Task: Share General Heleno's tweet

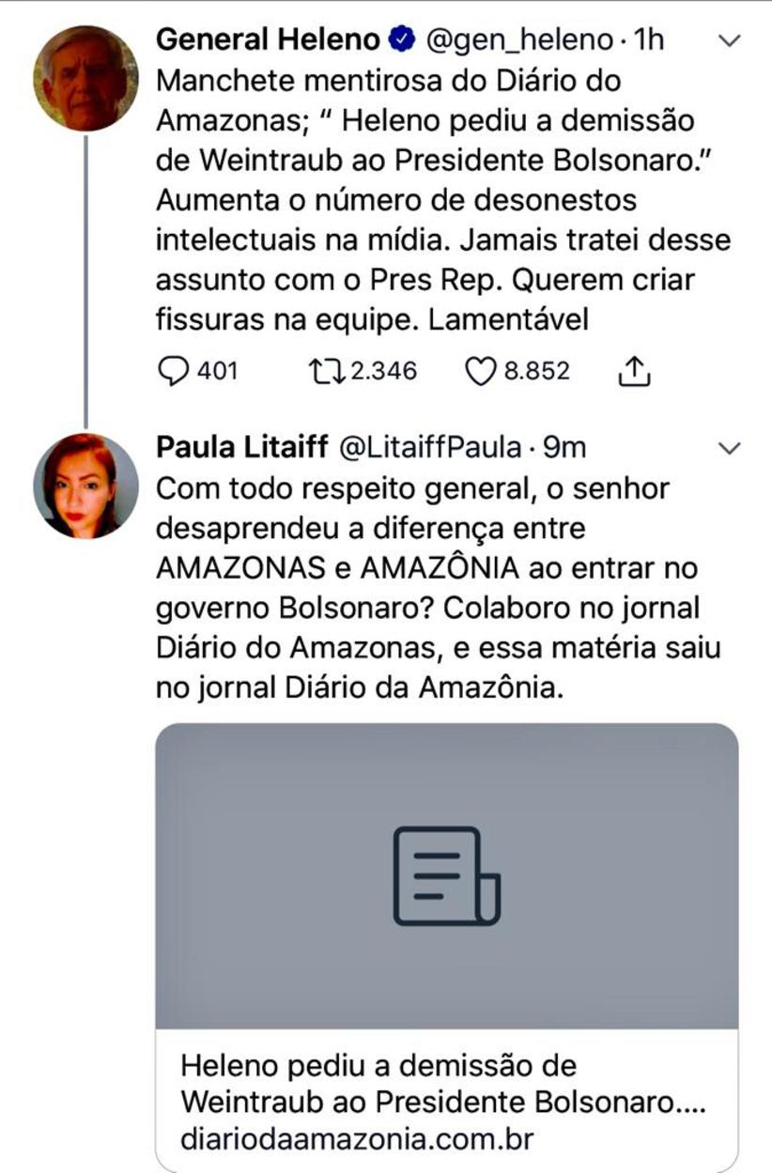Action: (635, 372)
